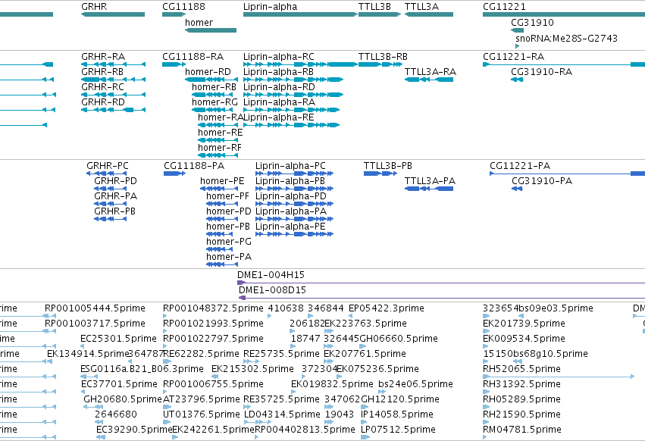Click EST bs24e06.5prime
Viewport: 645px width, 441px height.
pos(415,384)
